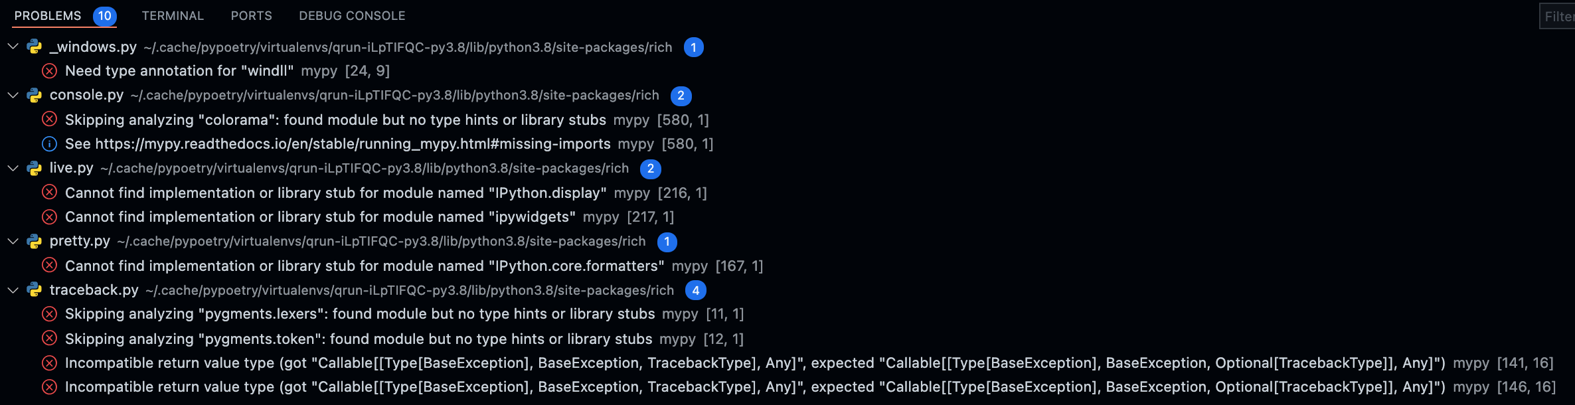Click the error icon on the colorama skipping message
The height and width of the screenshot is (405, 1575).
[x=48, y=119]
